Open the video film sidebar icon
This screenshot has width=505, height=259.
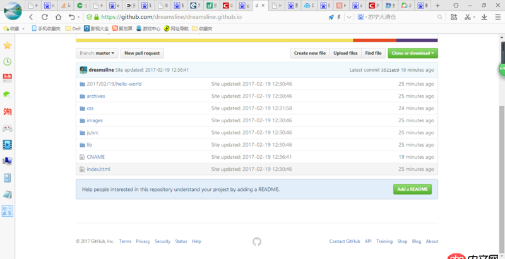(8, 144)
